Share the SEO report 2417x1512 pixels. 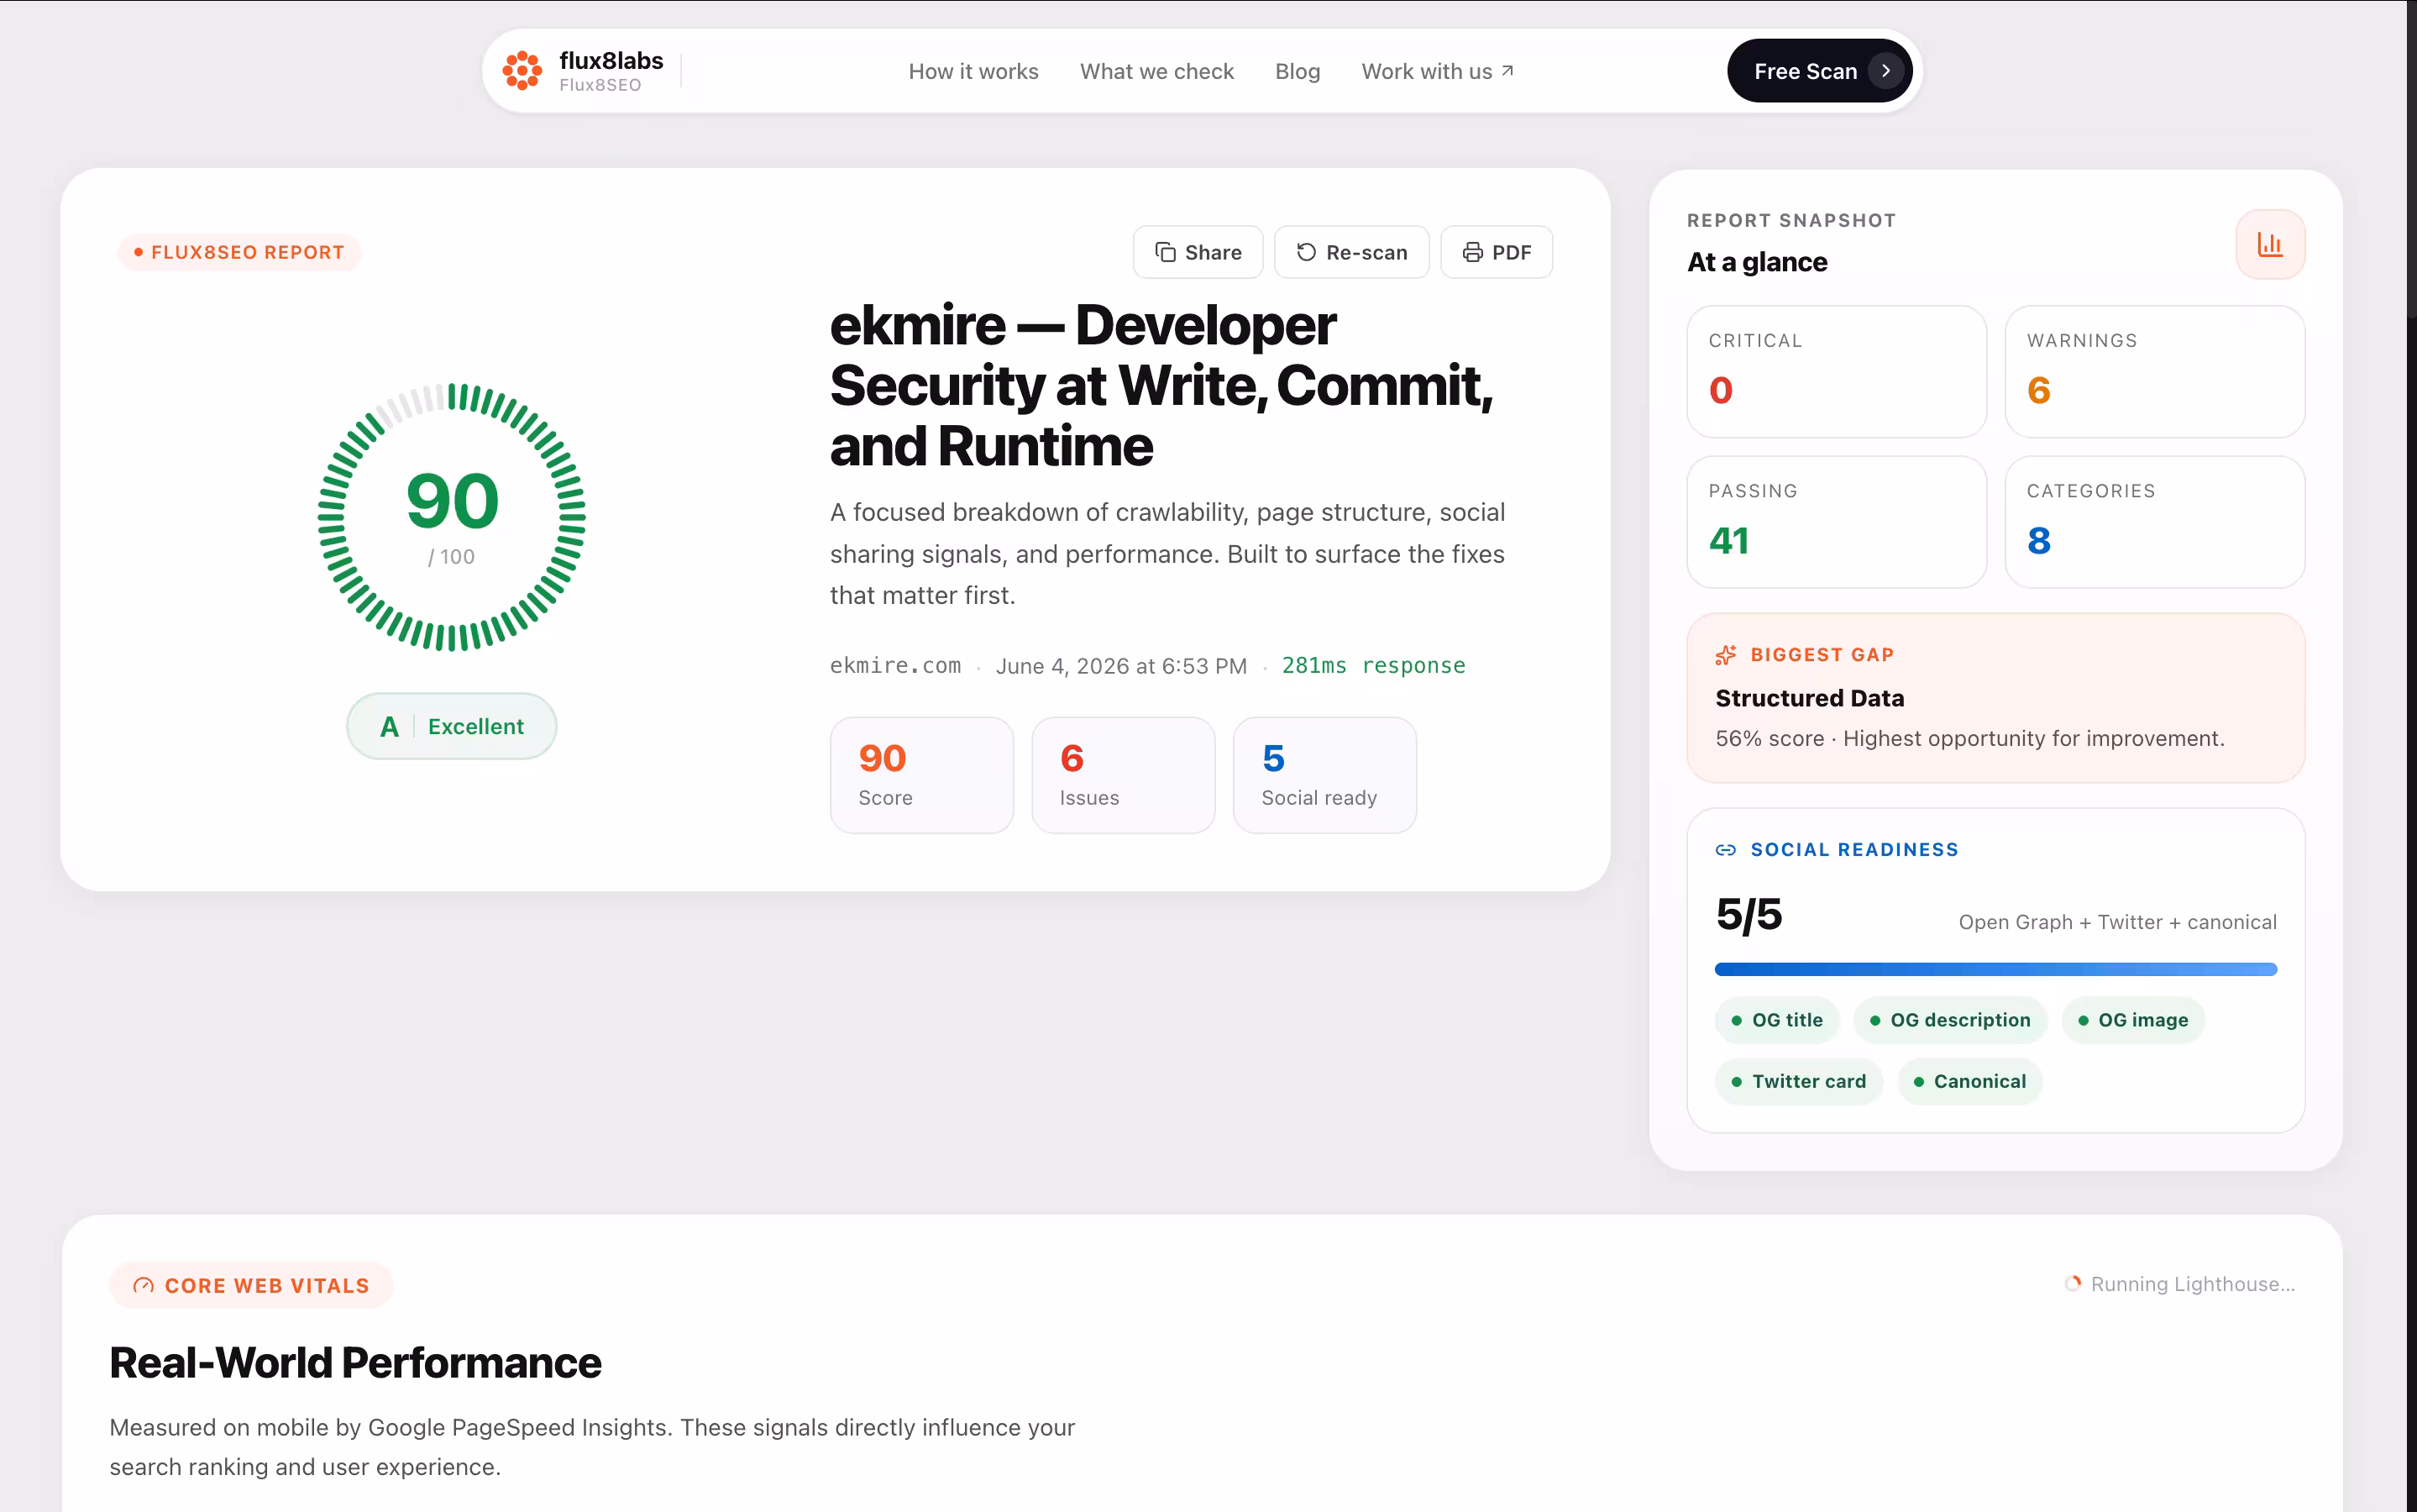pyautogui.click(x=1198, y=252)
